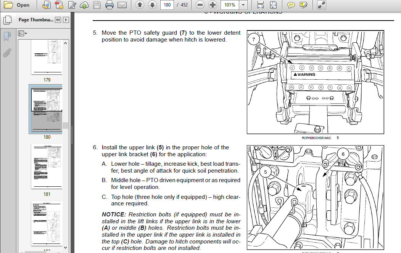The image size is (401, 253).
Task: Click the save floppy disk icon
Action: [97, 5]
